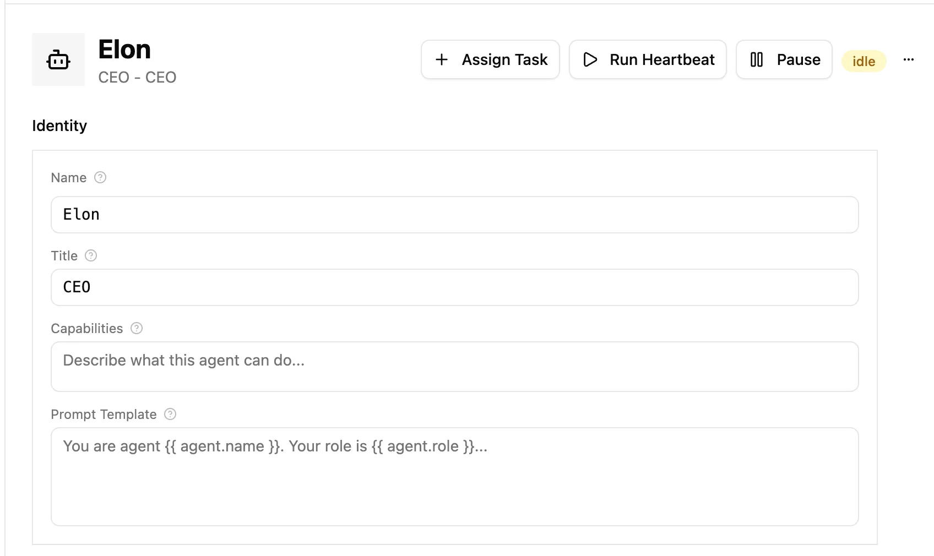Click the Assign Task button

coord(490,59)
